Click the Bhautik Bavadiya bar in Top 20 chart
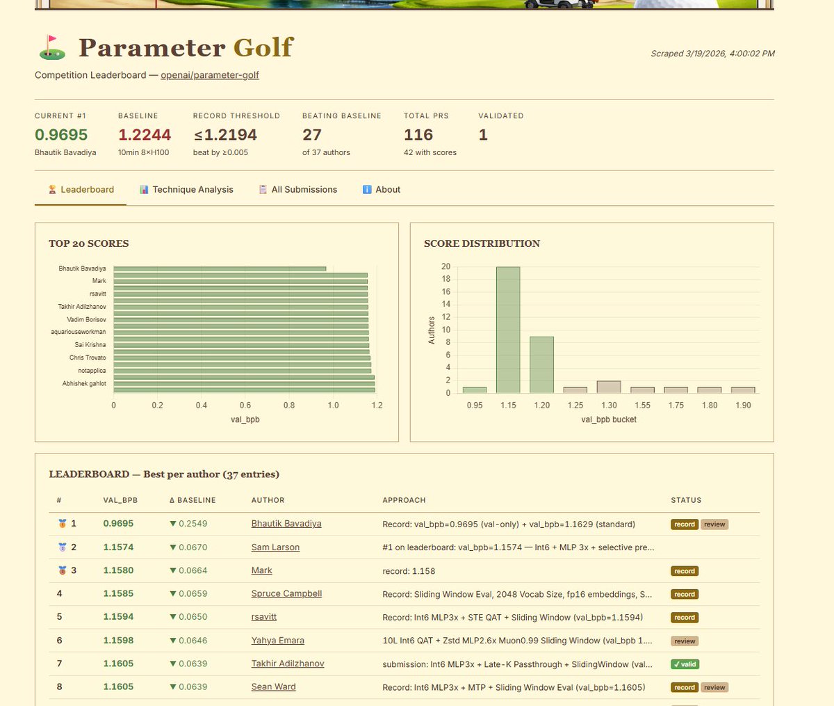The height and width of the screenshot is (706, 834). point(220,268)
